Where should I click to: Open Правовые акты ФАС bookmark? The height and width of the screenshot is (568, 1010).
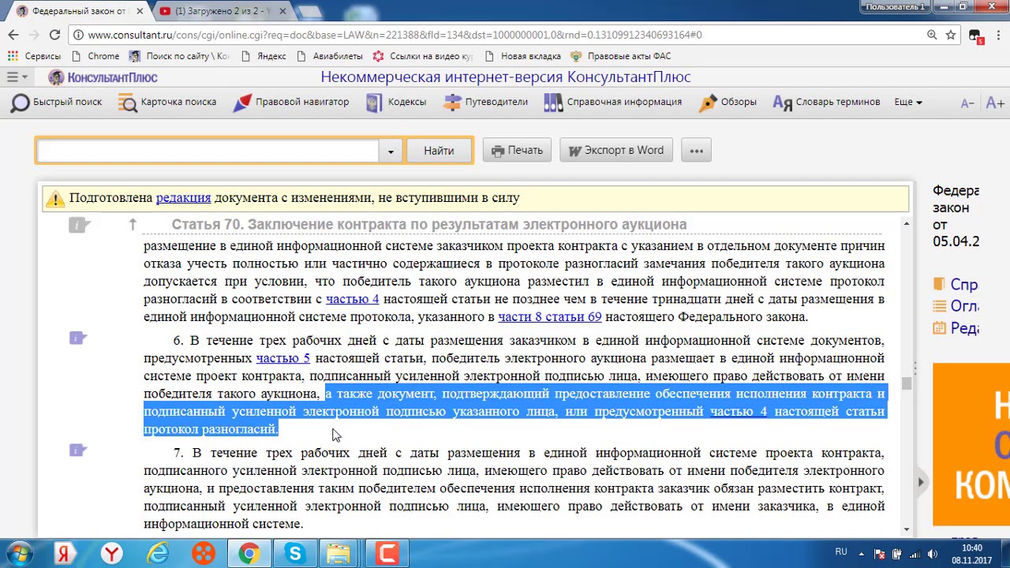coord(621,56)
